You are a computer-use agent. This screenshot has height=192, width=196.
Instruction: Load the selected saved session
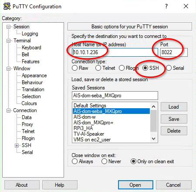point(174,107)
